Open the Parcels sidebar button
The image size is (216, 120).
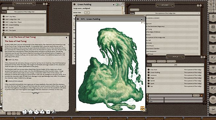point(213,90)
